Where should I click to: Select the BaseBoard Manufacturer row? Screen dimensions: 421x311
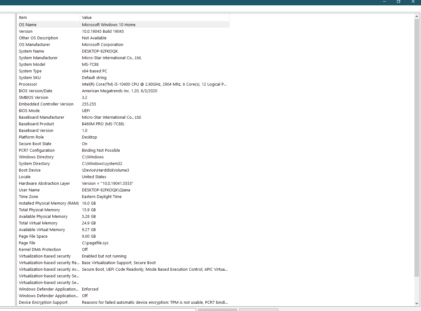point(123,117)
